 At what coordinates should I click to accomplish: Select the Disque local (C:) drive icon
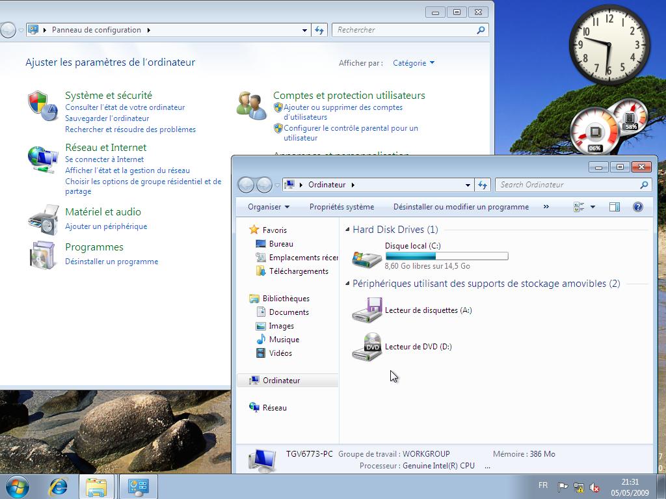(367, 258)
